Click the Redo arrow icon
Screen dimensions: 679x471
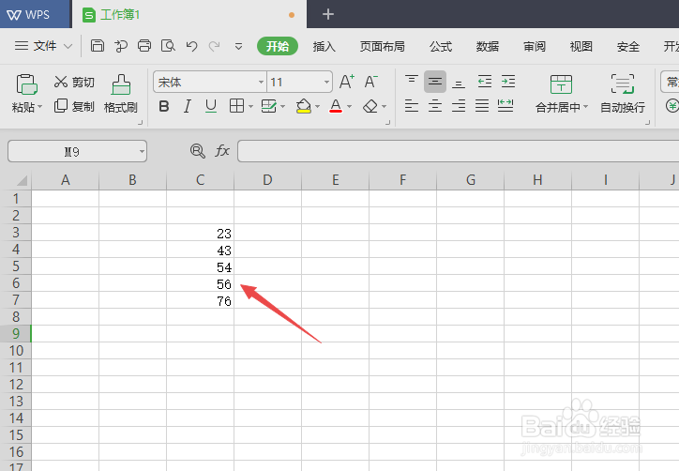tap(215, 46)
